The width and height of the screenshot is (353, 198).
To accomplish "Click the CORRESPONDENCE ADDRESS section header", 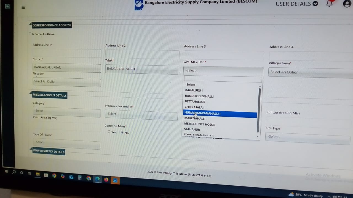I will (52, 25).
